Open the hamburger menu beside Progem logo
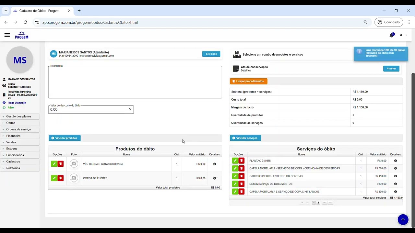Viewport: 415px width, 233px height. tap(7, 35)
